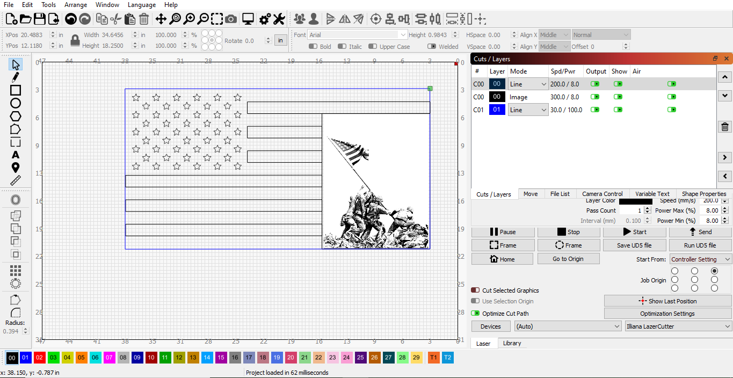
Task: Click the Save Project floppy icon
Action: point(39,19)
